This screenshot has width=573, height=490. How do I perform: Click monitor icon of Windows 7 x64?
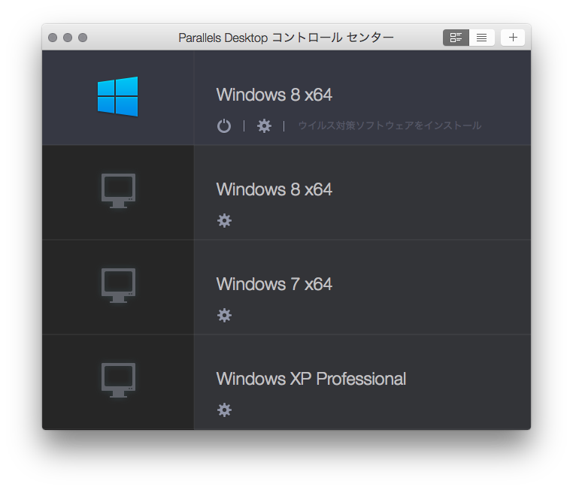(x=118, y=286)
